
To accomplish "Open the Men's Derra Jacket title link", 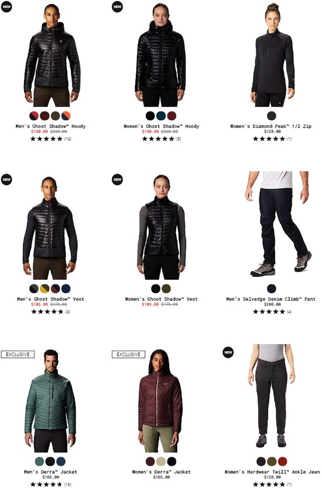I will 50,472.
